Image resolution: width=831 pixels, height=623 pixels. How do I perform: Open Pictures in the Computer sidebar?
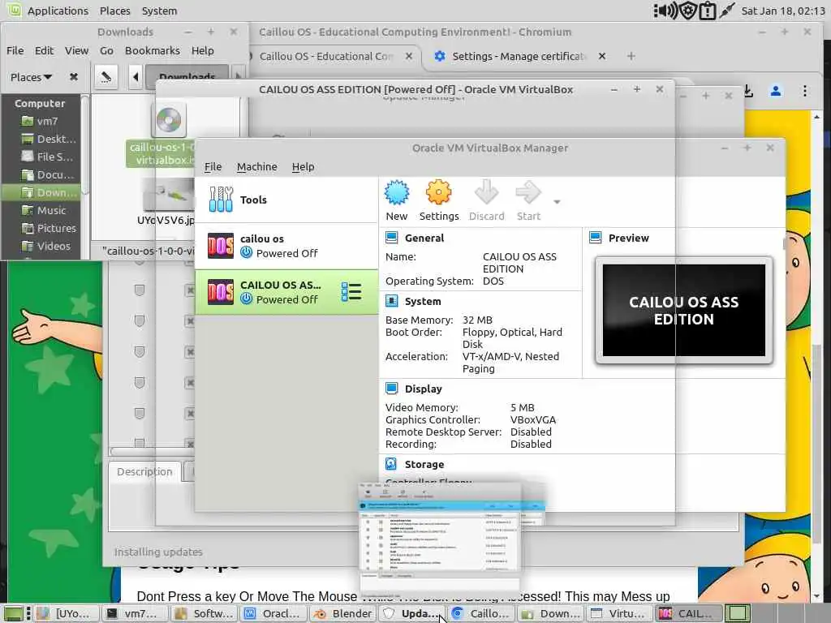49,228
